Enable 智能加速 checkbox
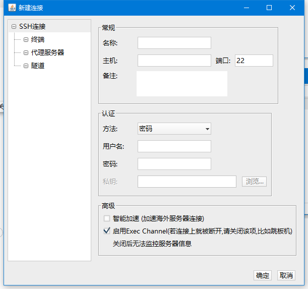308x289 pixels. coord(107,218)
